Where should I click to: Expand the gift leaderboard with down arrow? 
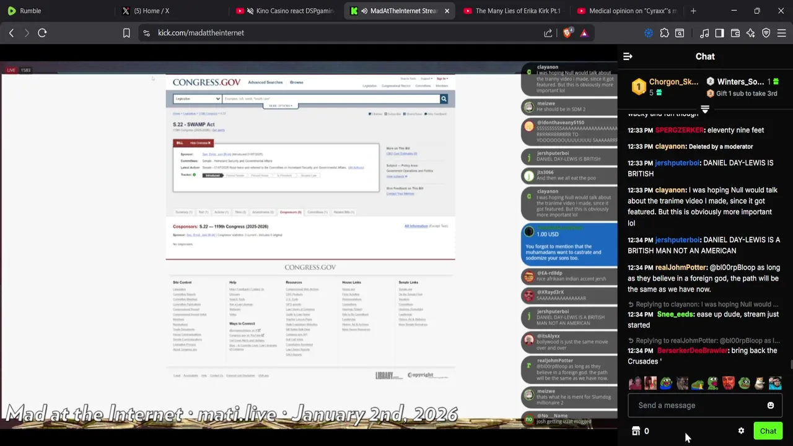click(x=704, y=110)
